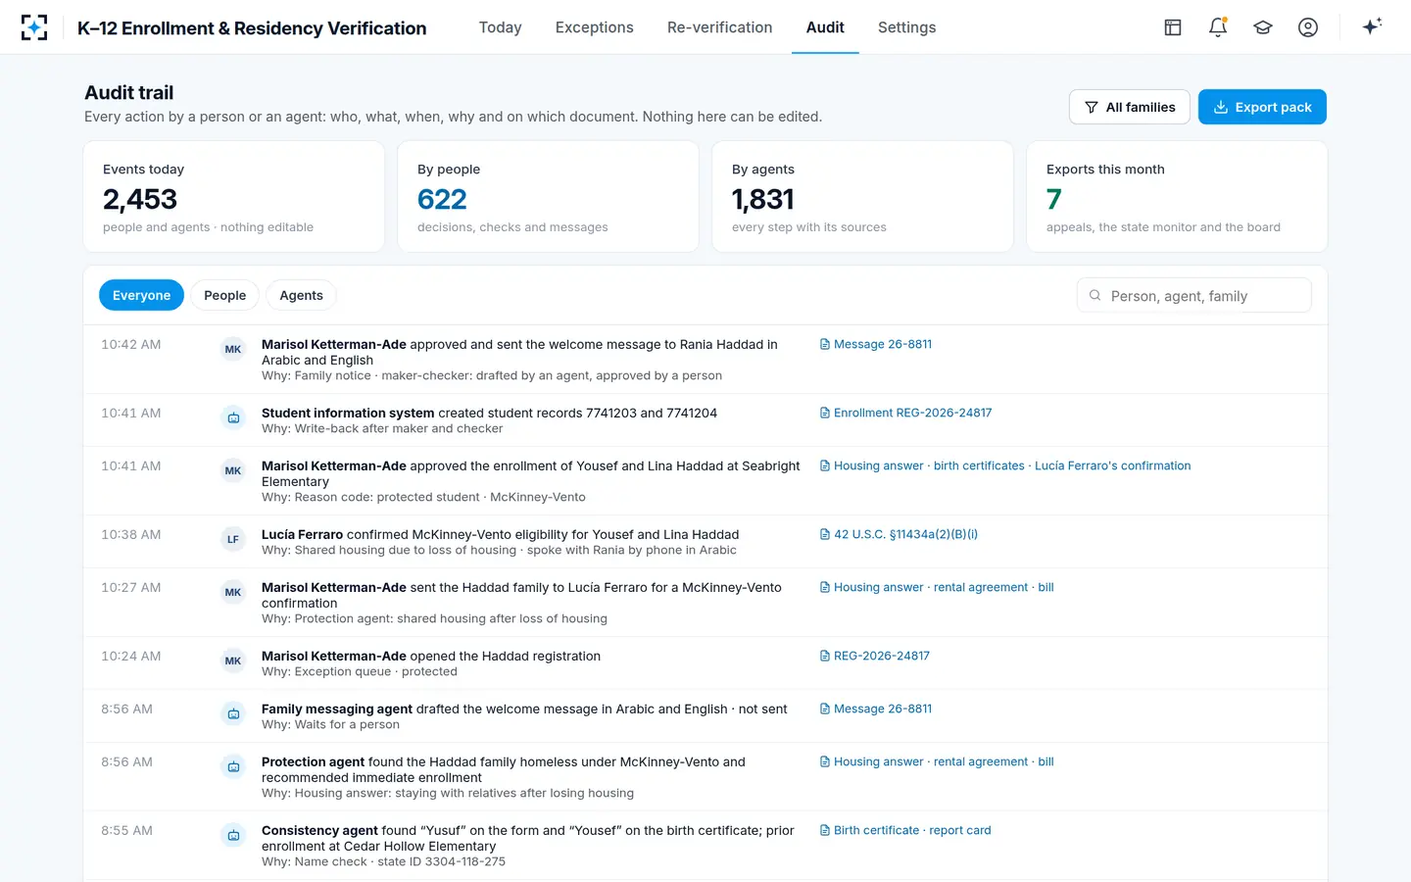Open the All families filter
Screen dimensions: 1411x882
click(x=1130, y=107)
